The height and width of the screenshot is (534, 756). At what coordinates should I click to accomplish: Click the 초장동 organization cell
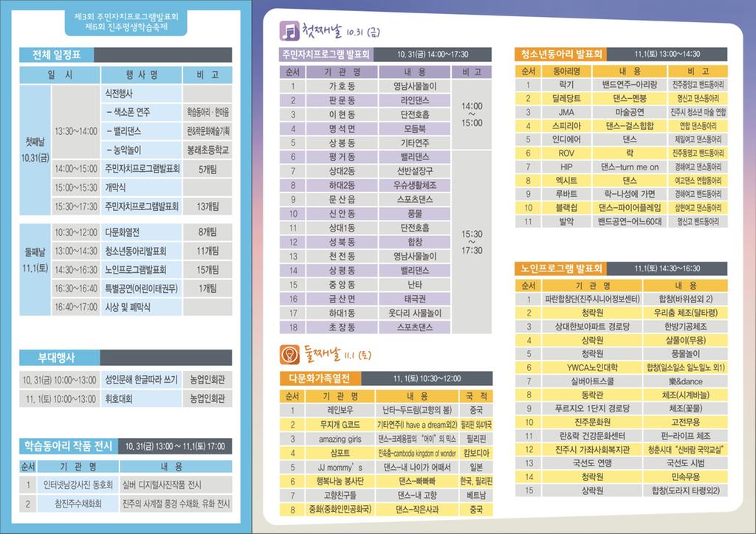[x=342, y=327]
